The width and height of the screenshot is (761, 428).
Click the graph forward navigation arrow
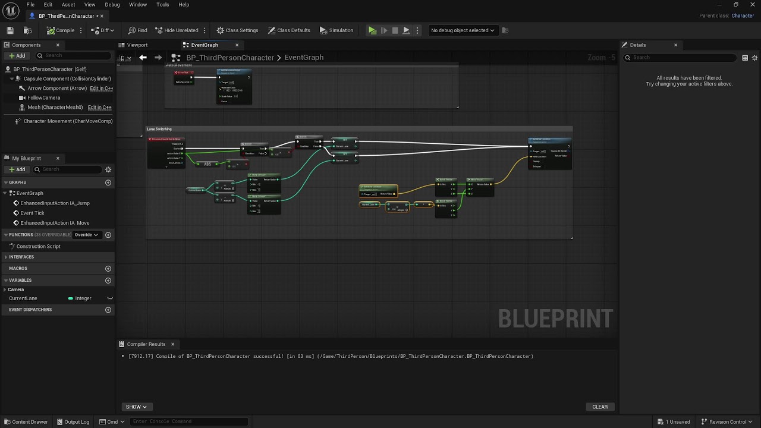click(158, 58)
